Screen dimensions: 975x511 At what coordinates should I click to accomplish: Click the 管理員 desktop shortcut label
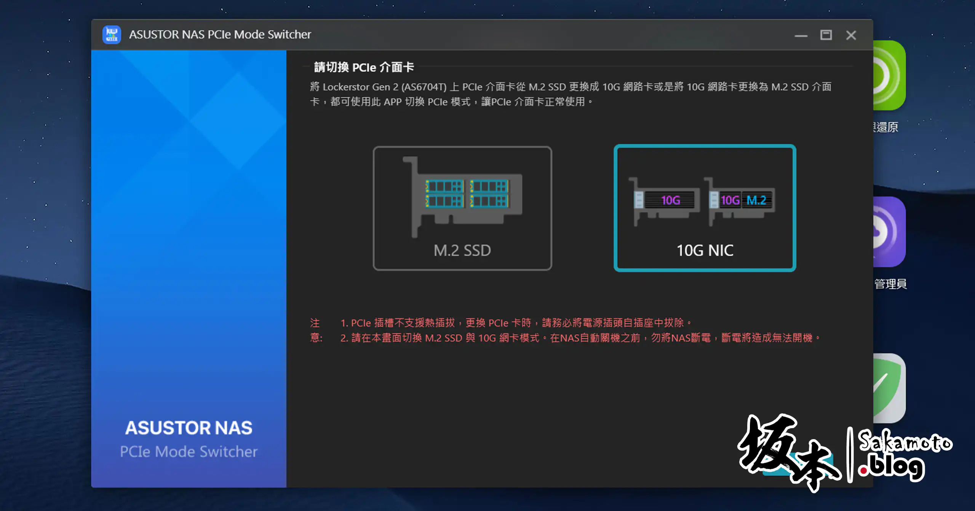click(890, 284)
